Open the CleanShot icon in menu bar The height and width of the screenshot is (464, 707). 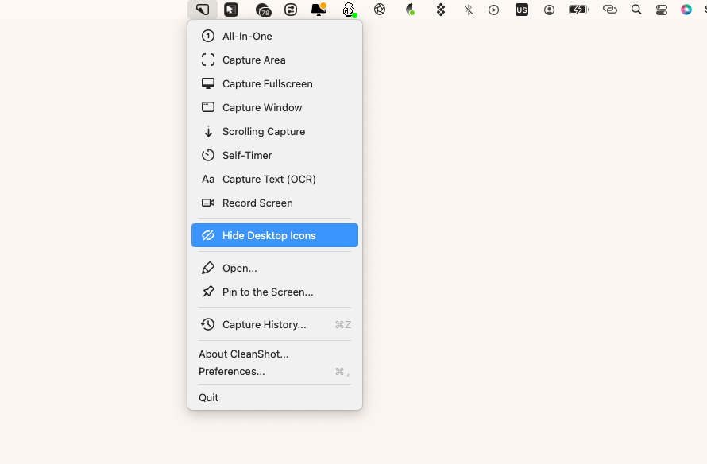point(201,10)
